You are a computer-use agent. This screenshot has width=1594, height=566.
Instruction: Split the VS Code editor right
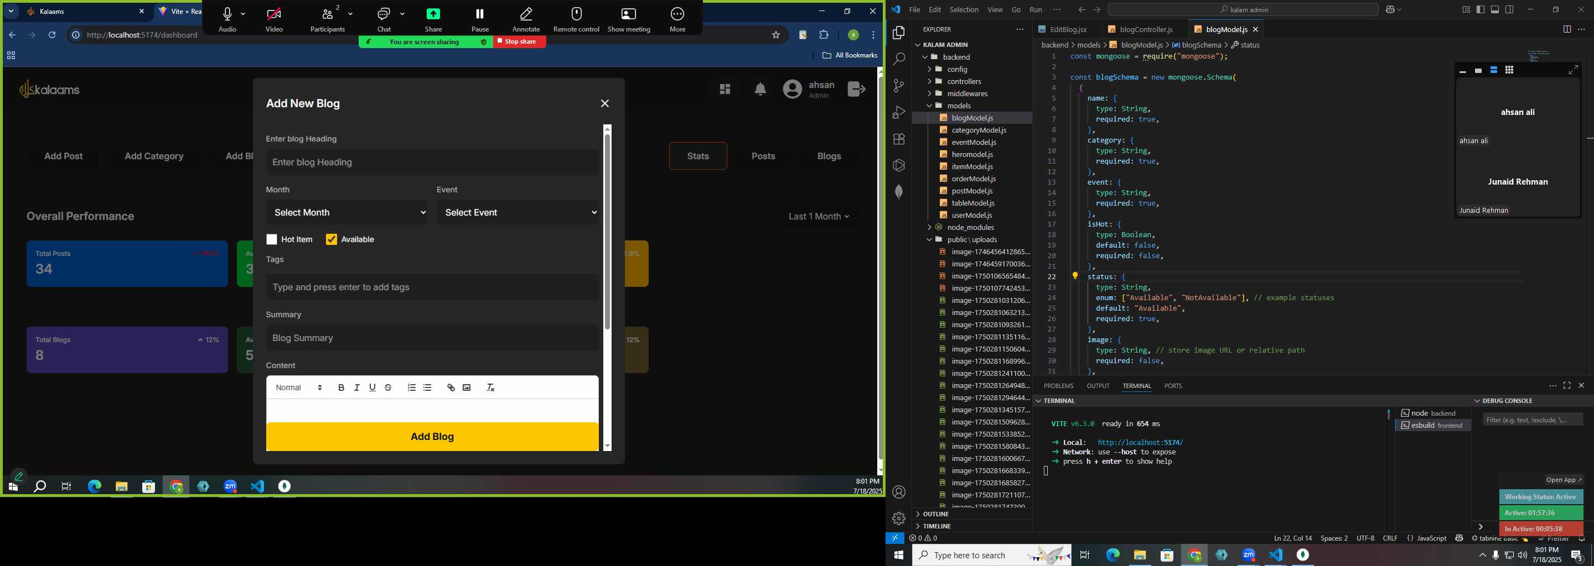pos(1567,30)
